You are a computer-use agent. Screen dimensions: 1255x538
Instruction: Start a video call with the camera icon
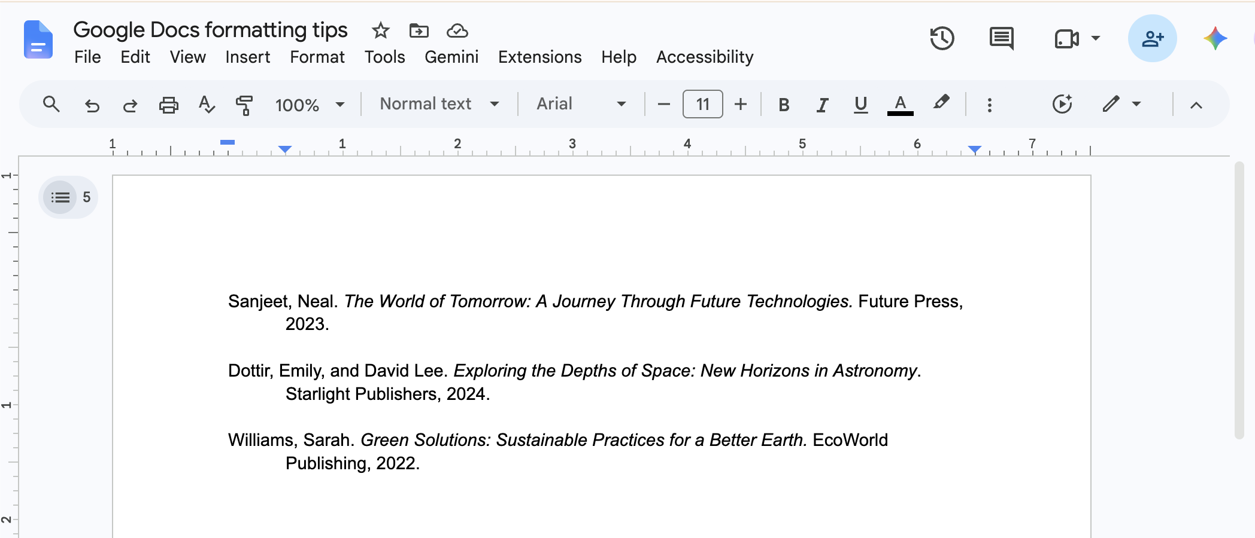point(1066,39)
